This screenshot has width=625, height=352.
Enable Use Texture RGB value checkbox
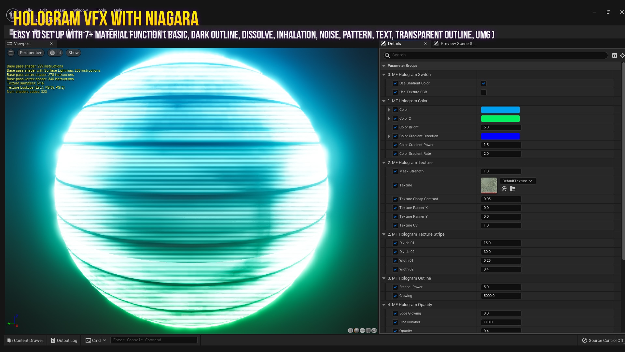tap(484, 92)
